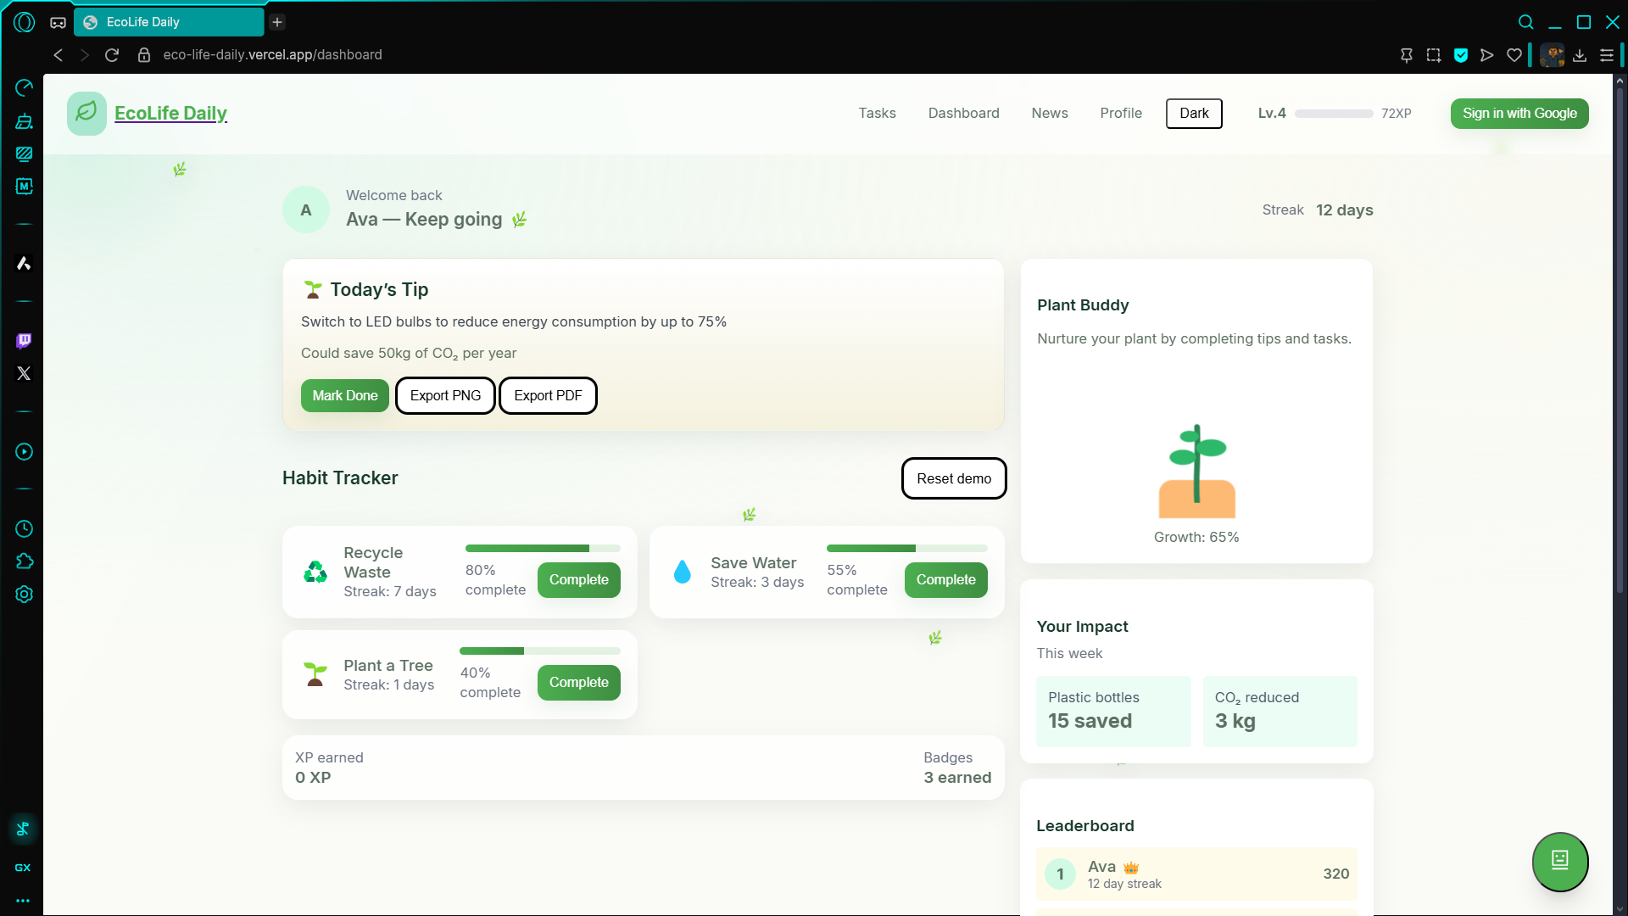Screen dimensions: 1628x916
Task: Open Twitch from the browser sidebar
Action: coord(24,340)
